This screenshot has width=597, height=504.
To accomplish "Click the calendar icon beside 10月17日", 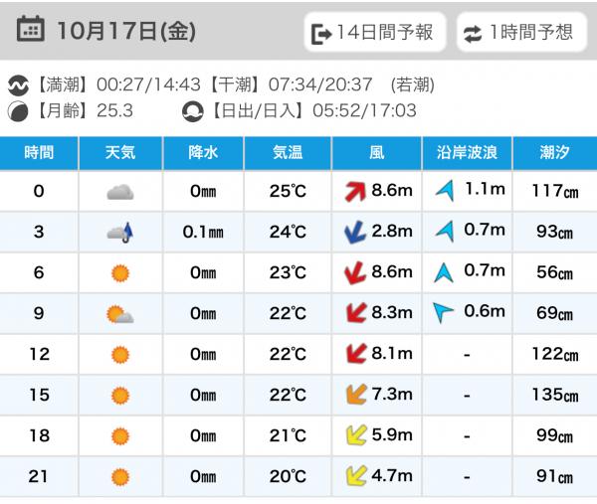I will point(31,31).
